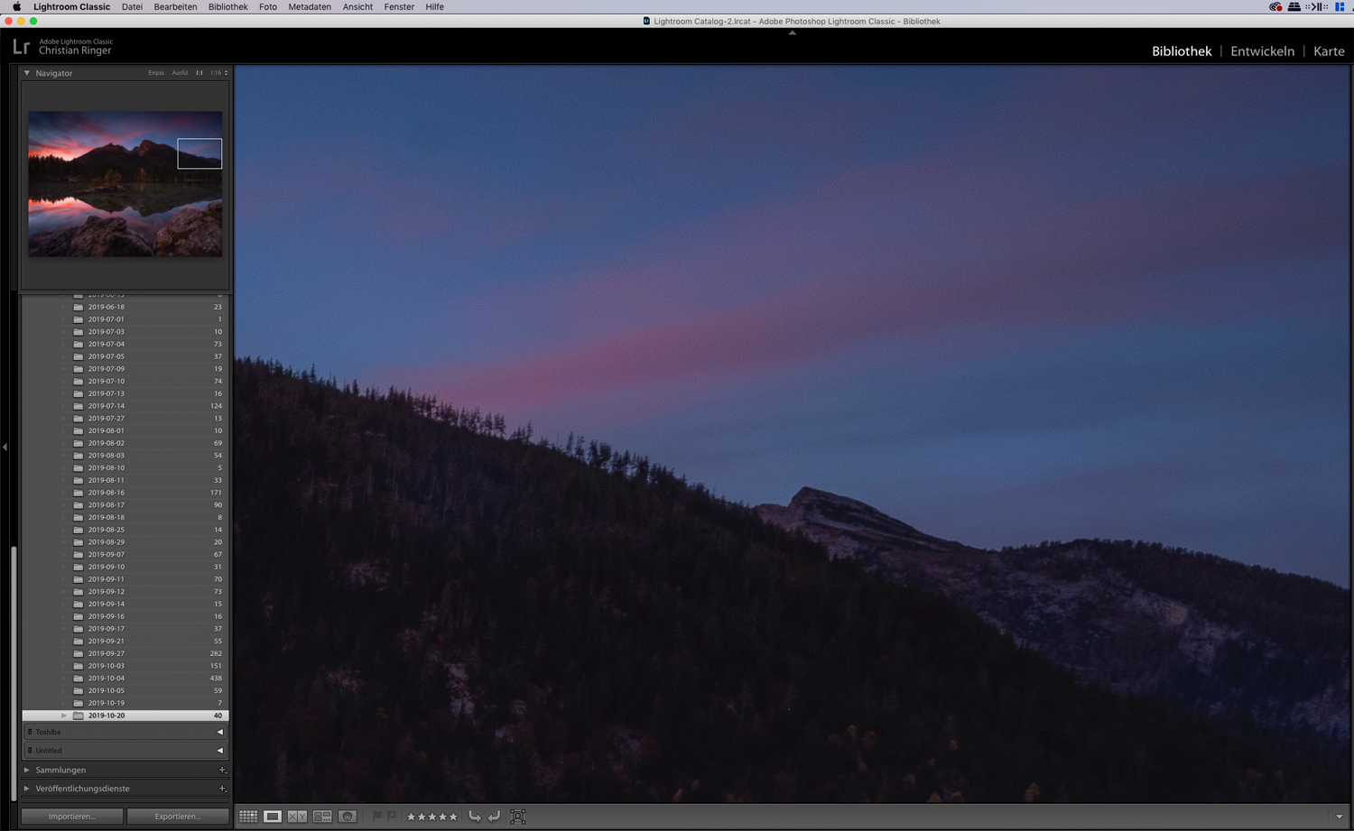Rotate photo counter-clockwise icon
The width and height of the screenshot is (1354, 831).
pyautogui.click(x=475, y=817)
